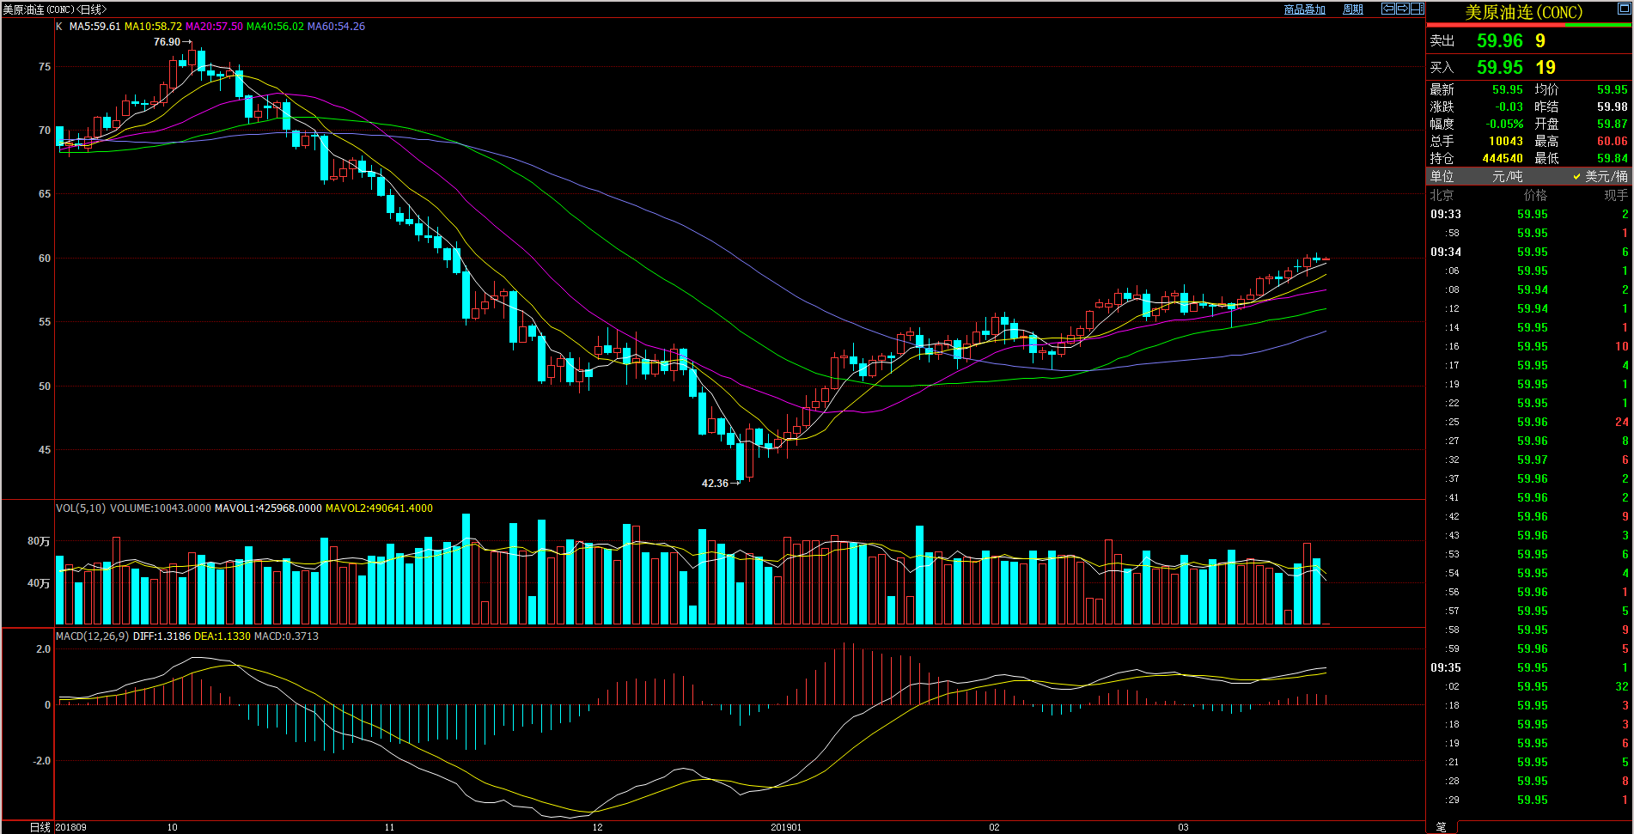Click the 昨结 previous settle 59.98

(1612, 107)
